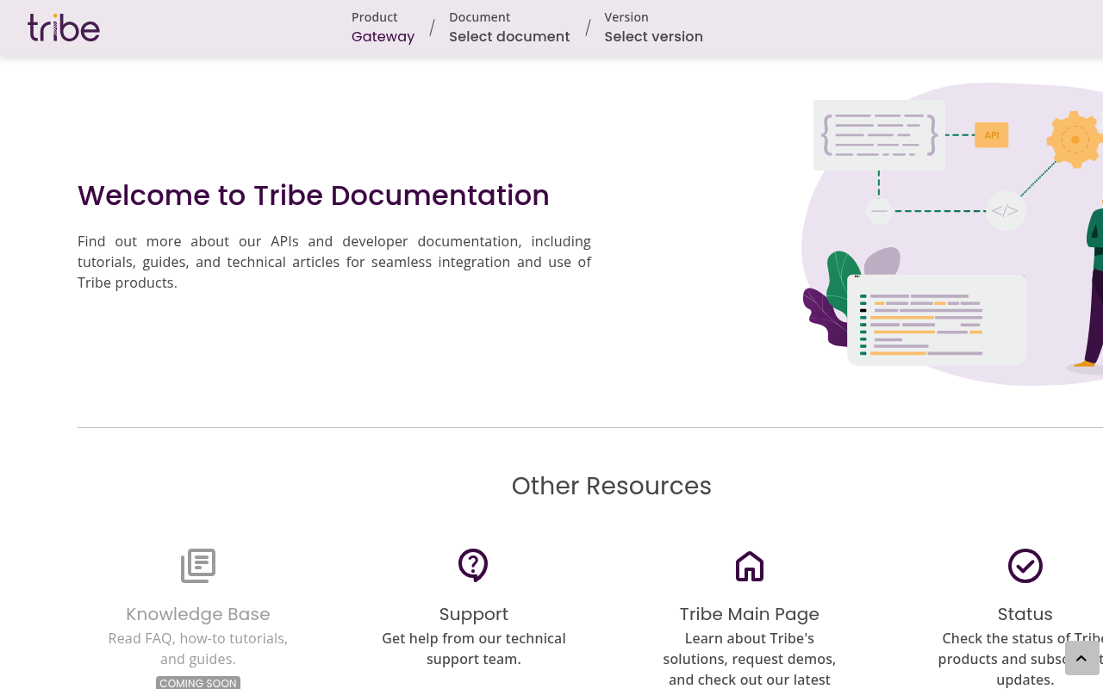Open the Tribe Main Page heading link
Image resolution: width=1103 pixels, height=689 pixels.
click(750, 614)
